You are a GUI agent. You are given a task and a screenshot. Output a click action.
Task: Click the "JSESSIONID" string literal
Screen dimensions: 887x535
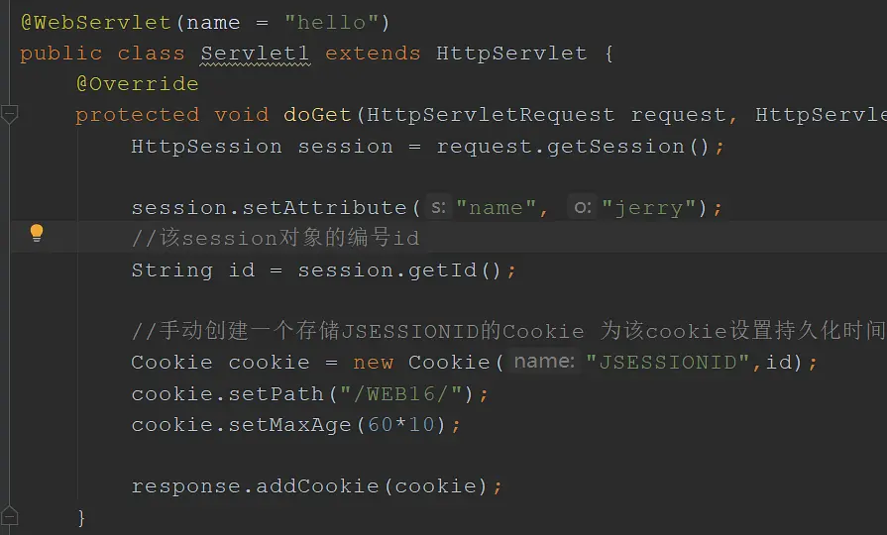tap(668, 362)
